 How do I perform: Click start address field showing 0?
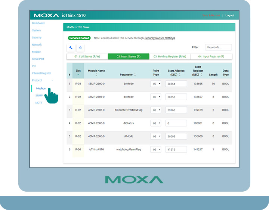176,123
